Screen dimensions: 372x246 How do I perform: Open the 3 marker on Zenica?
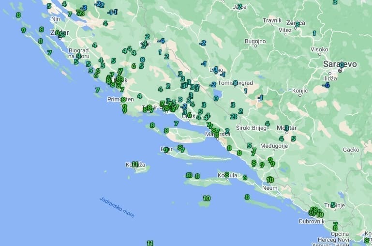[x=297, y=23]
